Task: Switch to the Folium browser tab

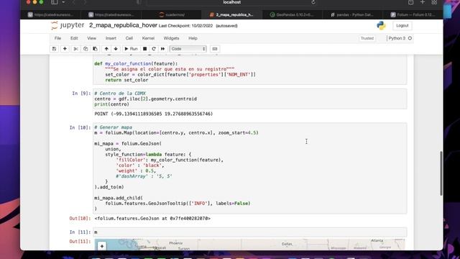Action: click(x=412, y=14)
